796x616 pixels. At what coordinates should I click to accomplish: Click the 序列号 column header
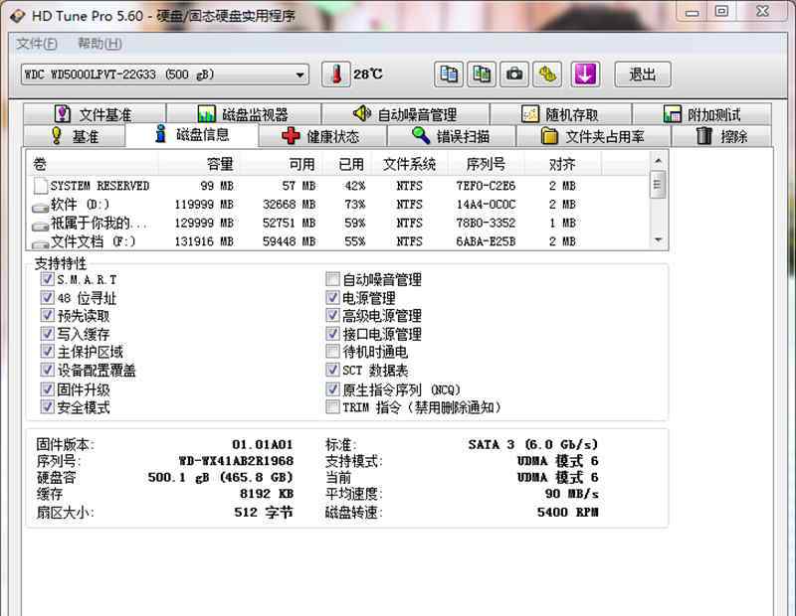point(486,164)
